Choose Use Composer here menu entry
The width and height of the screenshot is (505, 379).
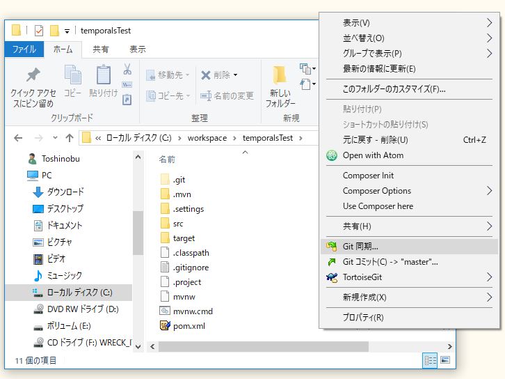[x=409, y=206]
